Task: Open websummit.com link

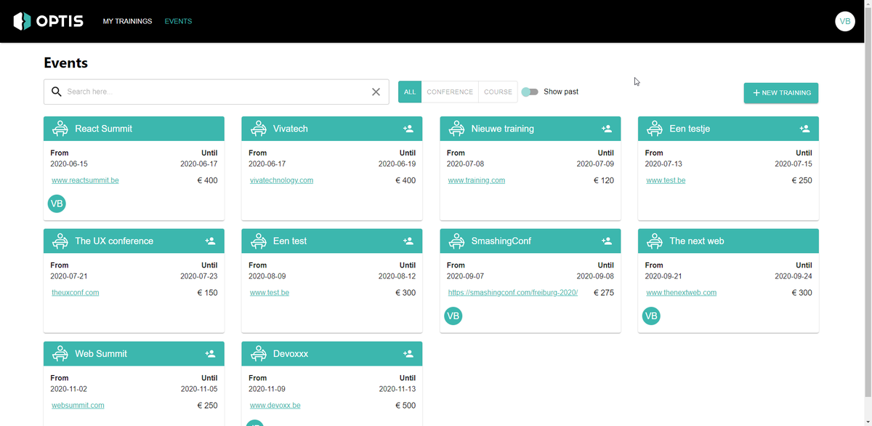Action: pyautogui.click(x=78, y=406)
